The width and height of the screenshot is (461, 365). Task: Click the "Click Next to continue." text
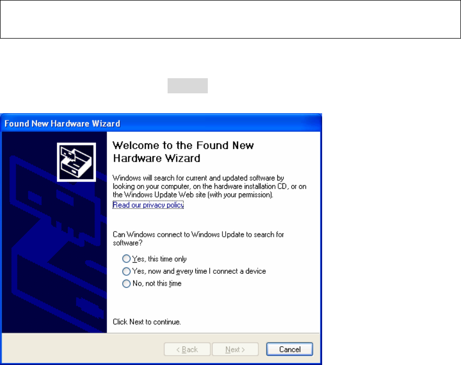[x=147, y=322]
